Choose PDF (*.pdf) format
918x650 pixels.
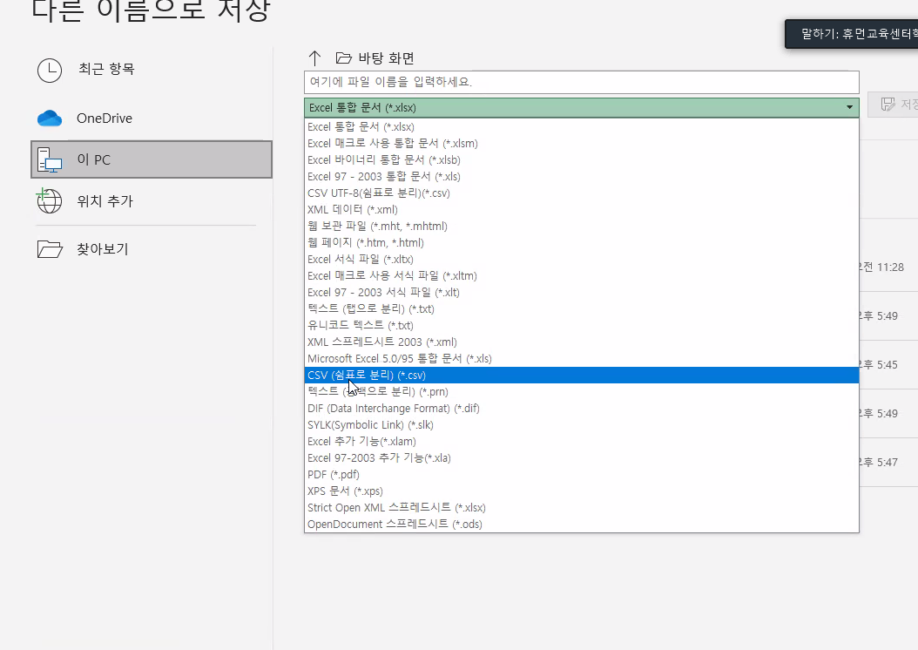[581, 474]
